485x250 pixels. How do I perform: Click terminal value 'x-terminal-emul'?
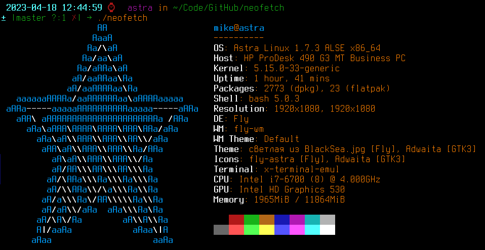click(x=302, y=170)
